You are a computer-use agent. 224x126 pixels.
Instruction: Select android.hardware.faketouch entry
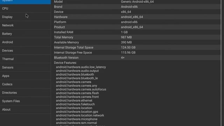click(75, 104)
